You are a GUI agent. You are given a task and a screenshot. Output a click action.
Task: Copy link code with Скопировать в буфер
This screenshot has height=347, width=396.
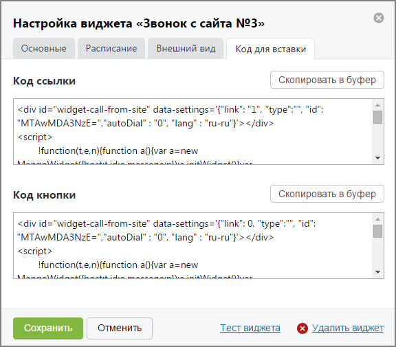tap(327, 80)
